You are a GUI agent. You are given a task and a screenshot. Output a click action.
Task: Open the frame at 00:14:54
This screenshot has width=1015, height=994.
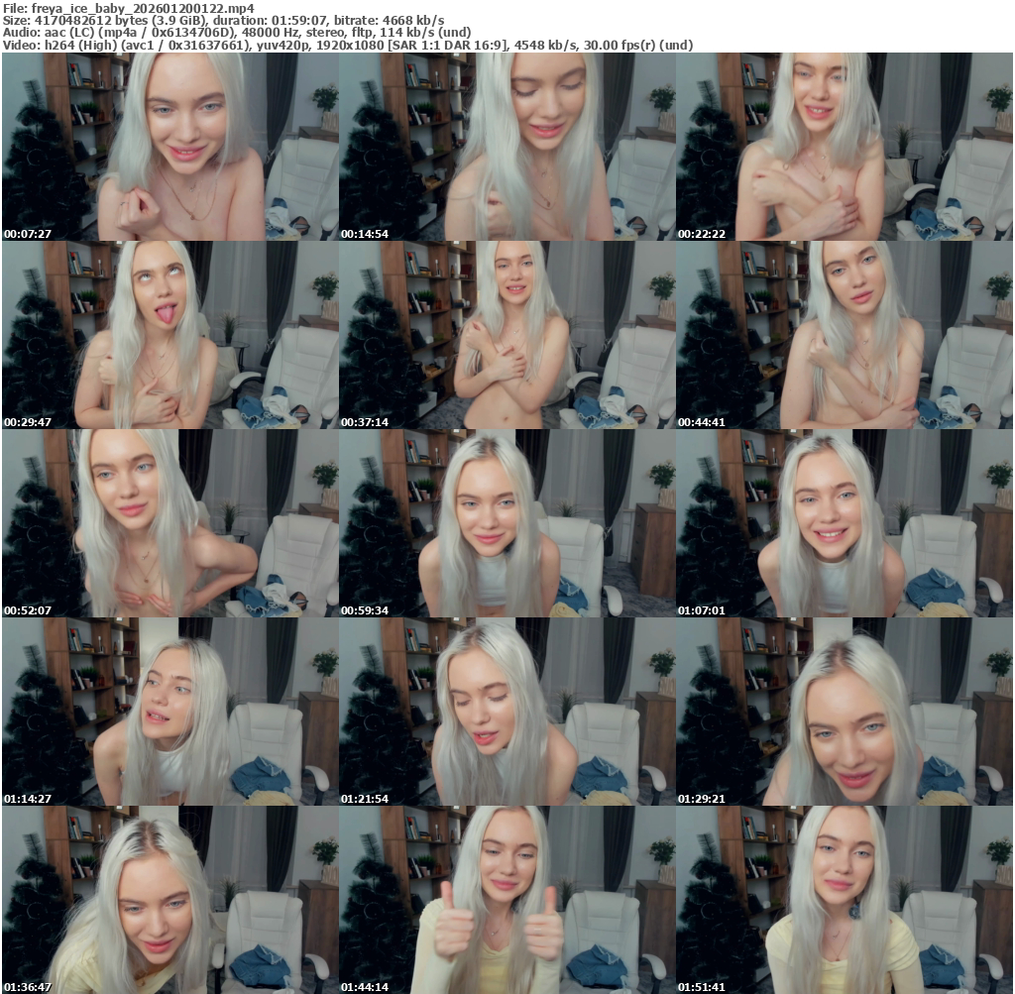(x=507, y=147)
